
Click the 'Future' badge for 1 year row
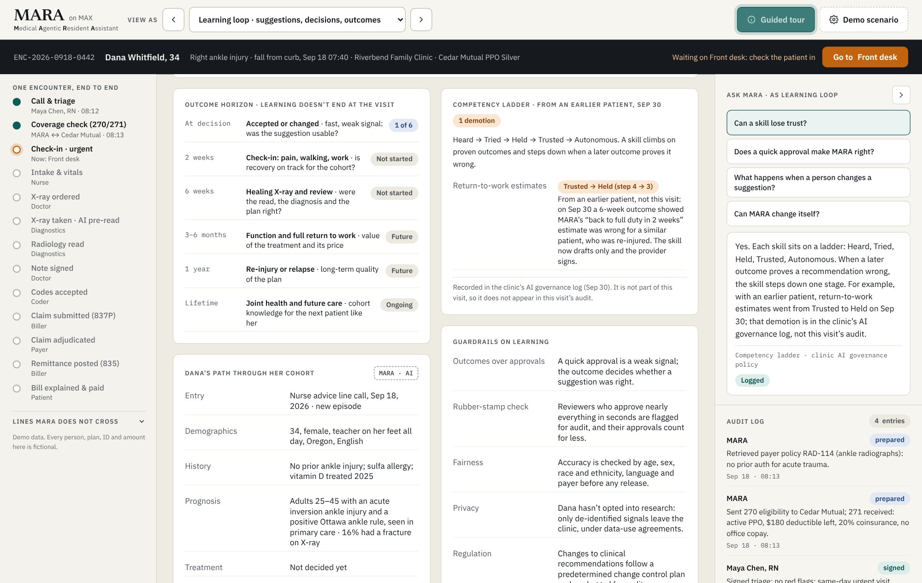(402, 271)
